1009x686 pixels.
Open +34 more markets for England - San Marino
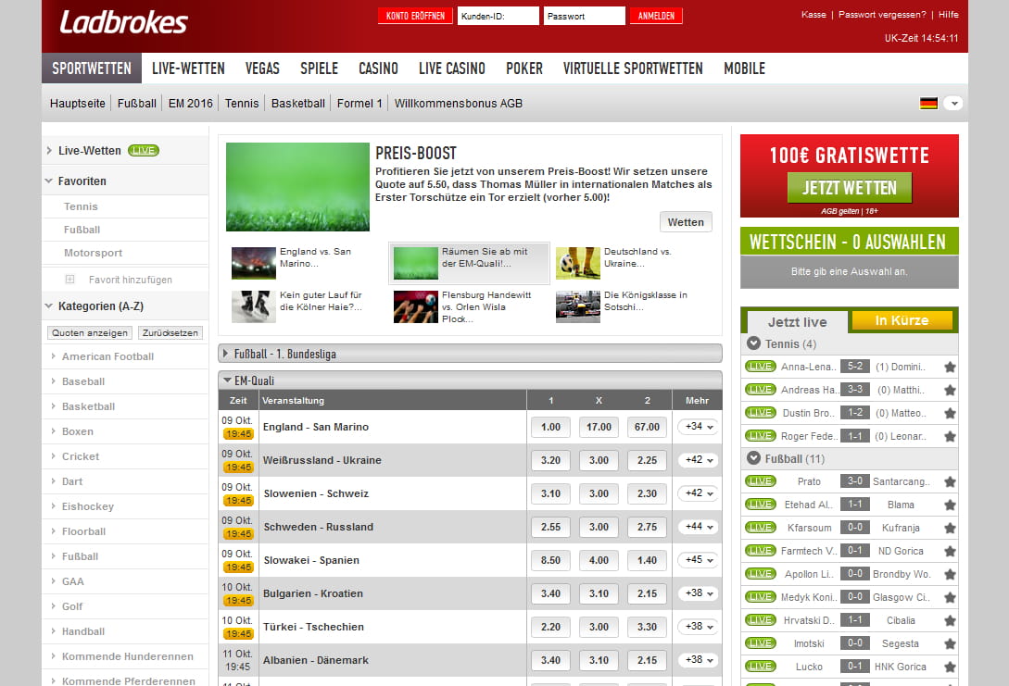698,426
